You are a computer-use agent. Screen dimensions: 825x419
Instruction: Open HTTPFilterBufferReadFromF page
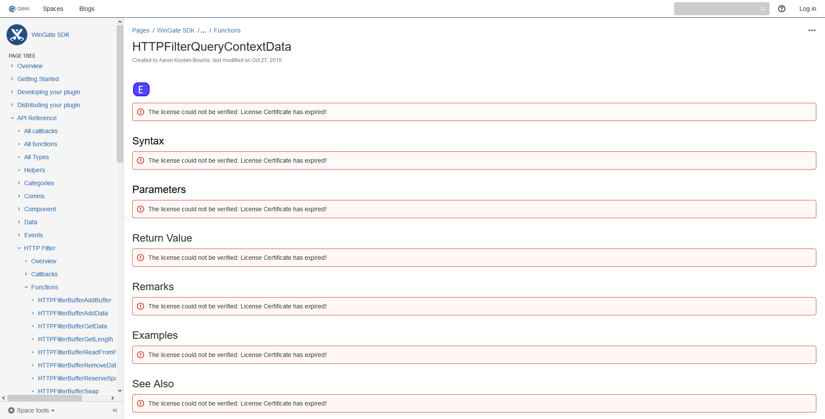tap(77, 352)
